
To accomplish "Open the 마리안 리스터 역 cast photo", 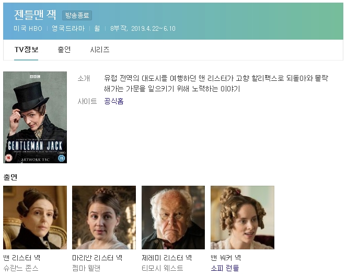I will pos(104,218).
